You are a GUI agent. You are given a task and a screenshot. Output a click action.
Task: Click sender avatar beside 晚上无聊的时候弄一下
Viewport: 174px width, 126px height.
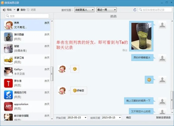point(162,101)
